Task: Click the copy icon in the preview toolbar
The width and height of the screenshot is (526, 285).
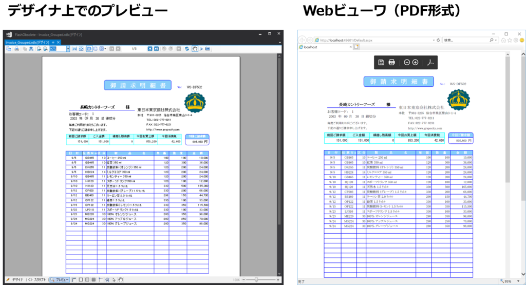Action: (25, 49)
